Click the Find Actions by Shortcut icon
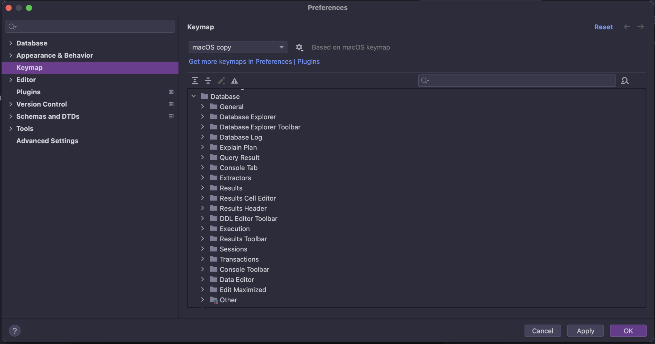Viewport: 655px width, 344px height. coord(624,81)
